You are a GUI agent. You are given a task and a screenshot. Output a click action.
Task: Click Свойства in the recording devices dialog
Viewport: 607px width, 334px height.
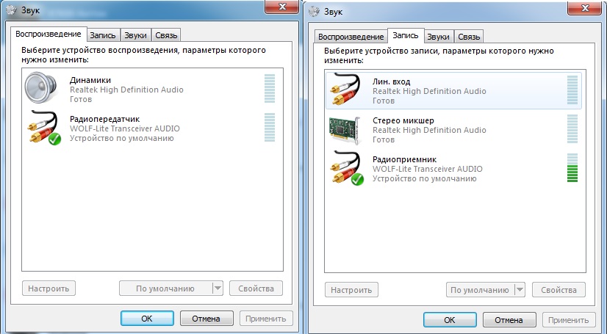558,289
